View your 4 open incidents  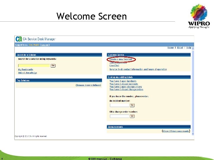(x=123, y=81)
